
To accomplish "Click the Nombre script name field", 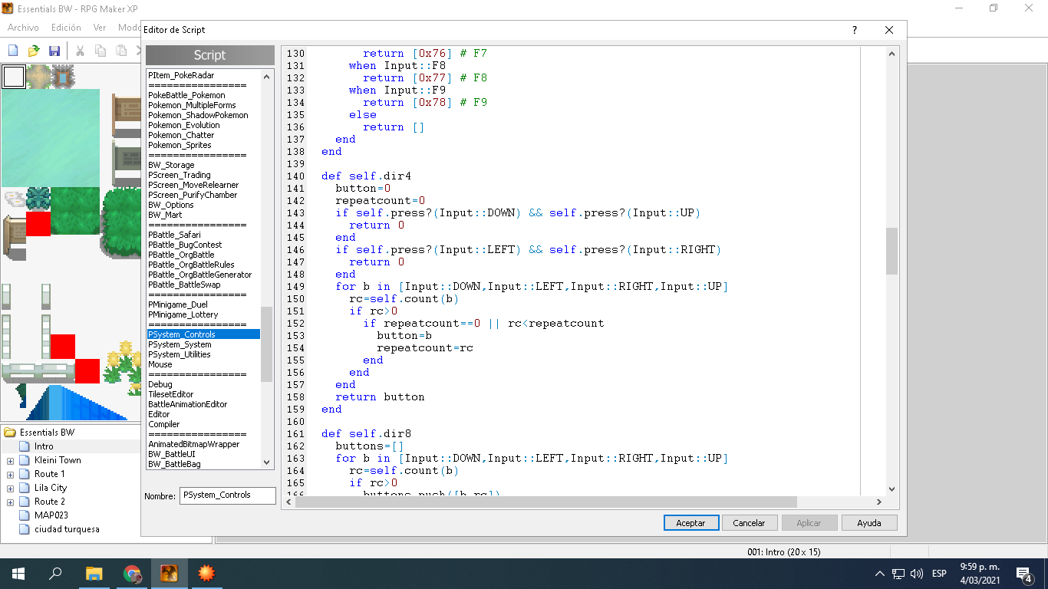I will click(227, 495).
